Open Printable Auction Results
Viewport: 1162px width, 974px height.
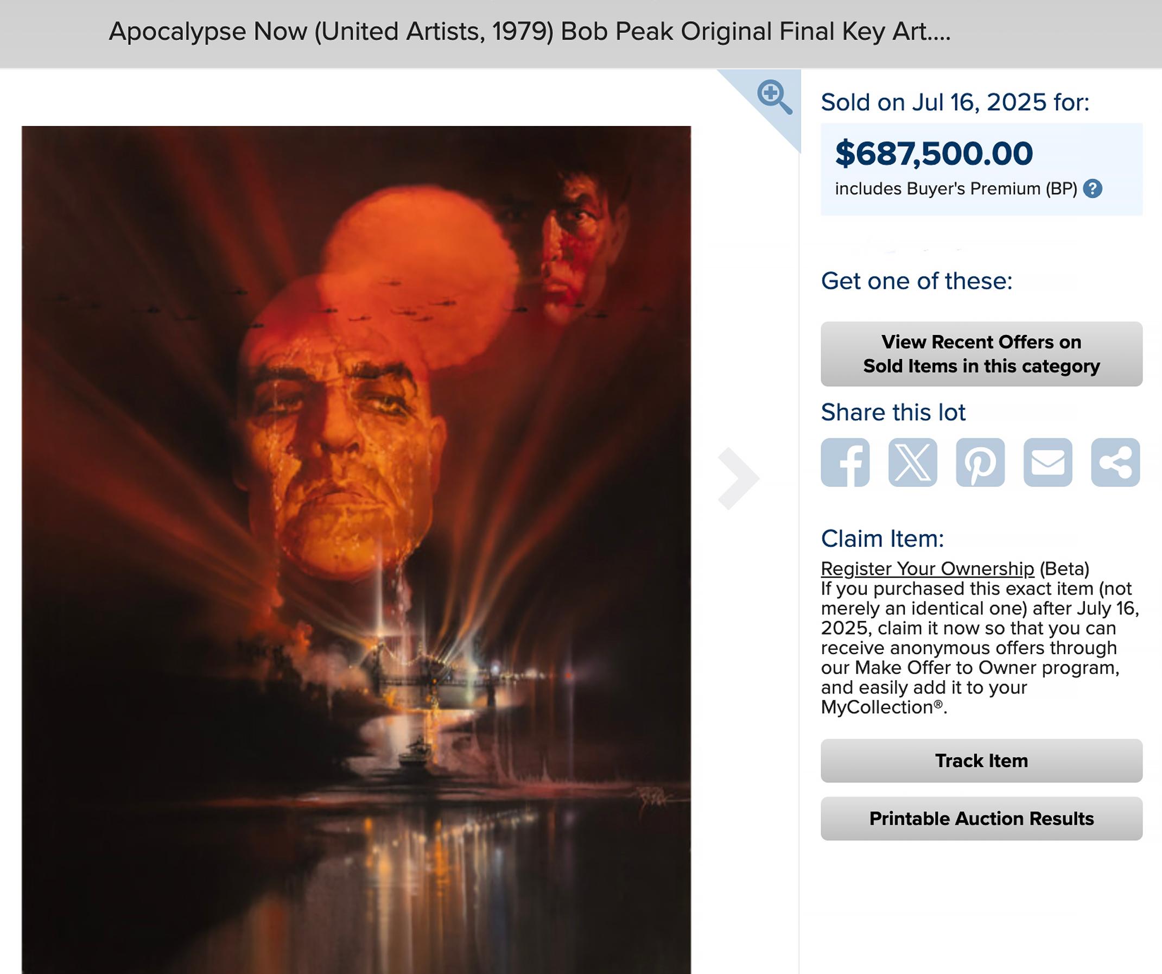tap(981, 819)
